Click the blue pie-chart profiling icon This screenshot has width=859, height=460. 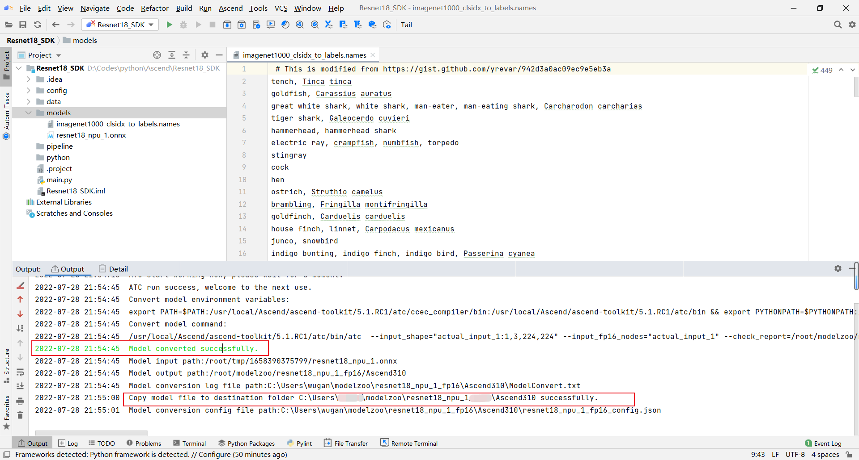(x=285, y=25)
